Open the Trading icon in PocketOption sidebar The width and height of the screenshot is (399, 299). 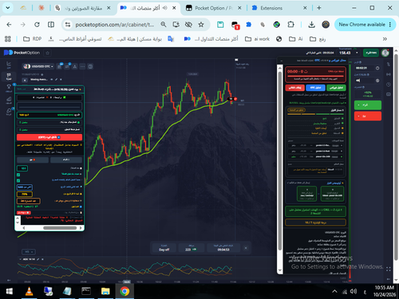(9, 77)
